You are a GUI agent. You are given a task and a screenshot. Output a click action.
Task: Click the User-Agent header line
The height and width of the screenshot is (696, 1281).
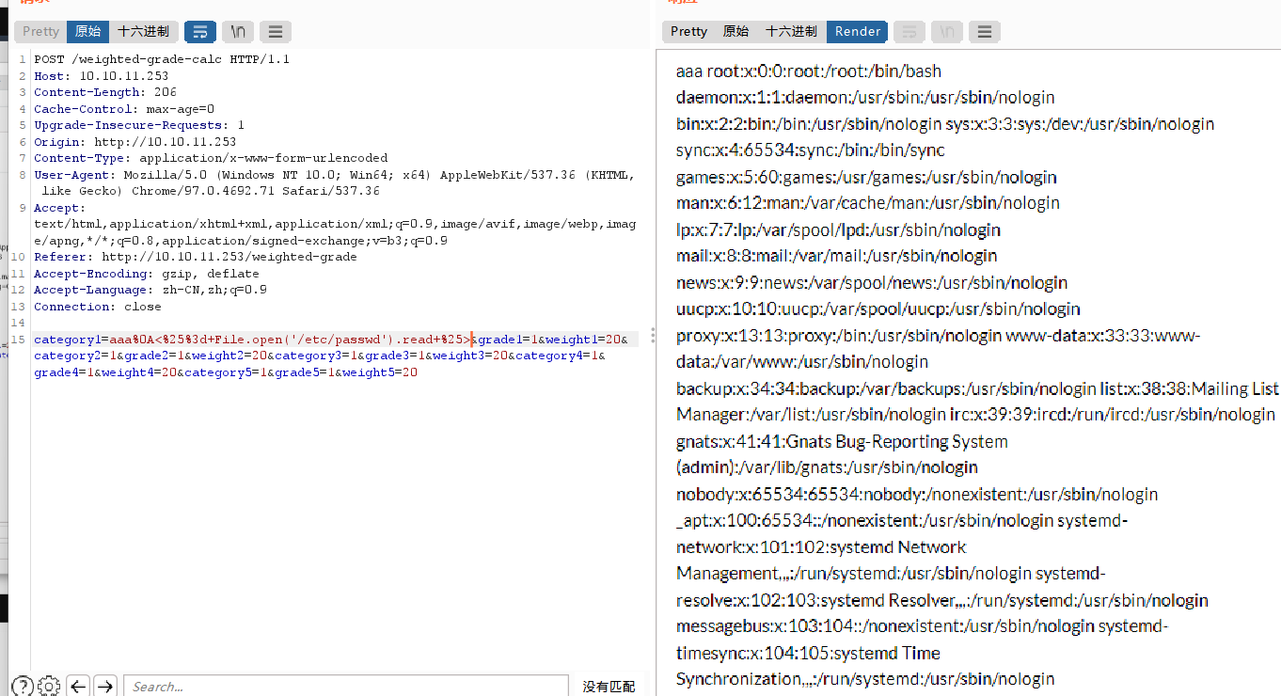[x=335, y=182]
